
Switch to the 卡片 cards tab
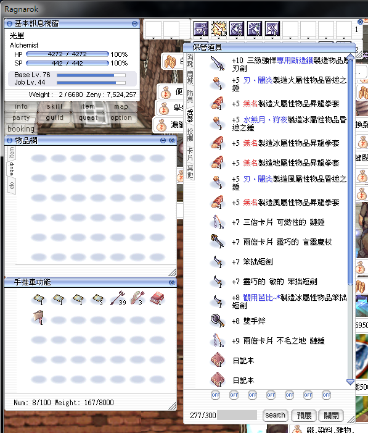[190, 154]
